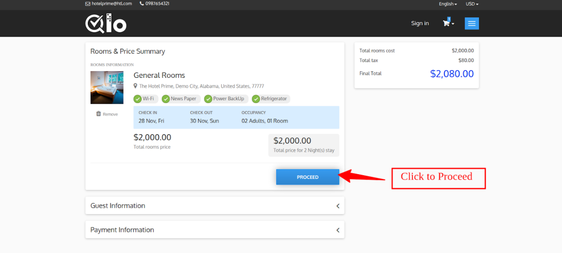562x253 pixels.
Task: Click the Sign in link
Action: pyautogui.click(x=420, y=24)
